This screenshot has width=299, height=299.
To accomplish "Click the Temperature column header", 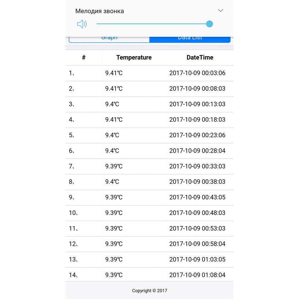I will click(134, 57).
